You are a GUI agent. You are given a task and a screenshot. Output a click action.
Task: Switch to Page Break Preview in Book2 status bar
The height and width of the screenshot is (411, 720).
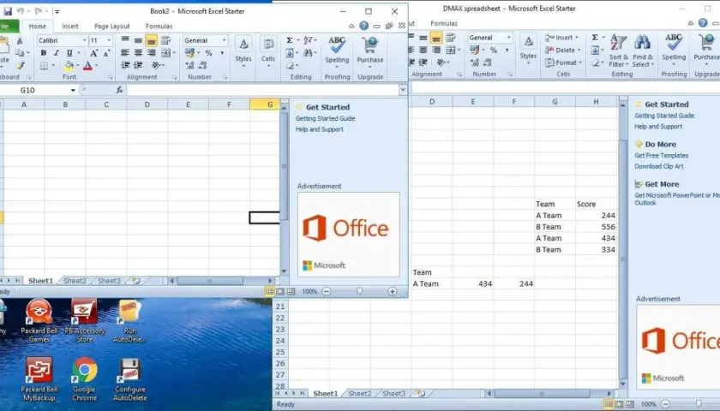291,291
